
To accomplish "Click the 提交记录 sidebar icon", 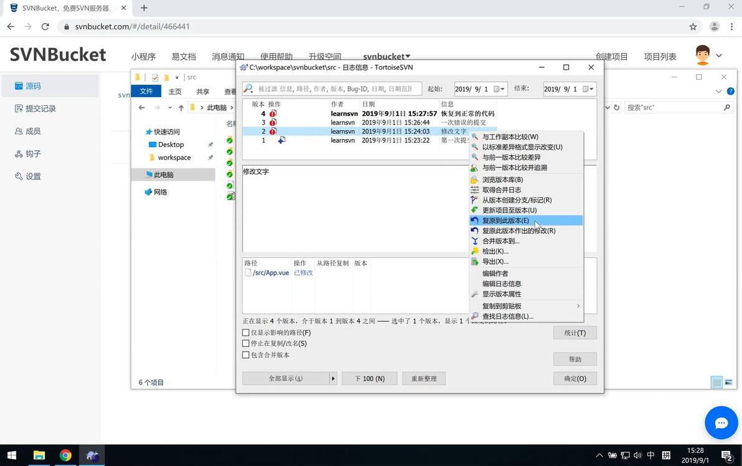I will click(19, 108).
